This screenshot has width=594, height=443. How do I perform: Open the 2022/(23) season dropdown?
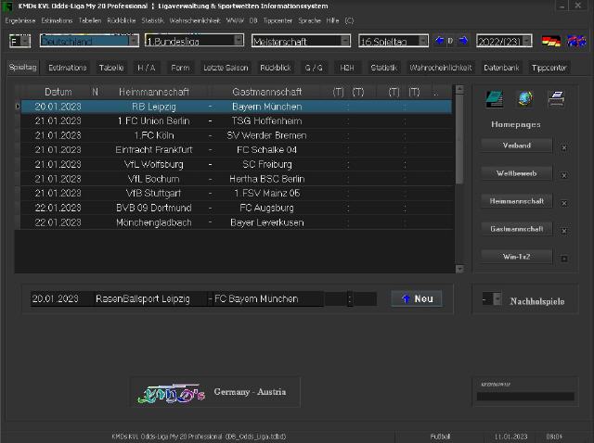point(527,41)
